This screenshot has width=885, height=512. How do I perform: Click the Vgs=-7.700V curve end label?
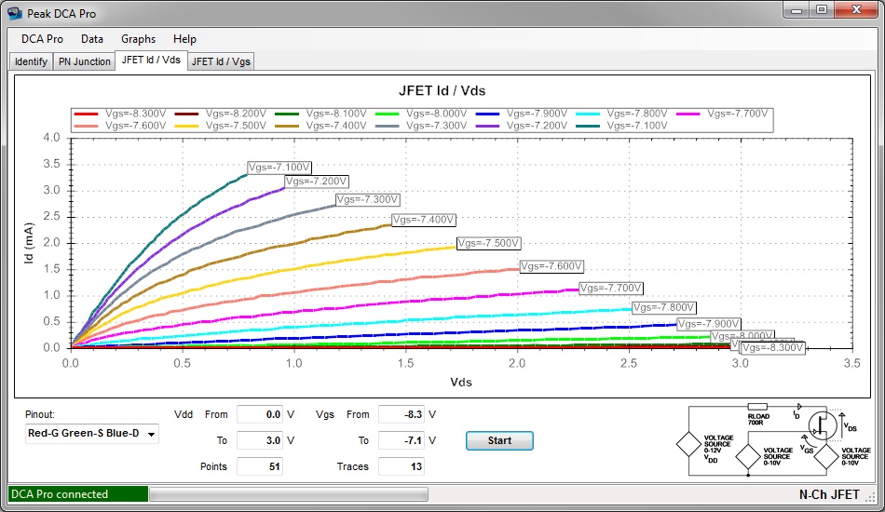(x=611, y=289)
